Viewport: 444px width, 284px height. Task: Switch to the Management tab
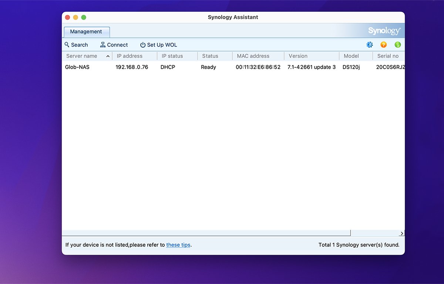86,32
